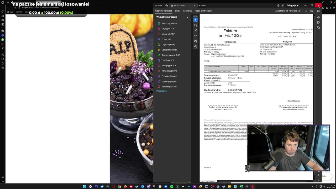
Task: Activate the selection arrow tool in Acrobat
Action: point(195,20)
